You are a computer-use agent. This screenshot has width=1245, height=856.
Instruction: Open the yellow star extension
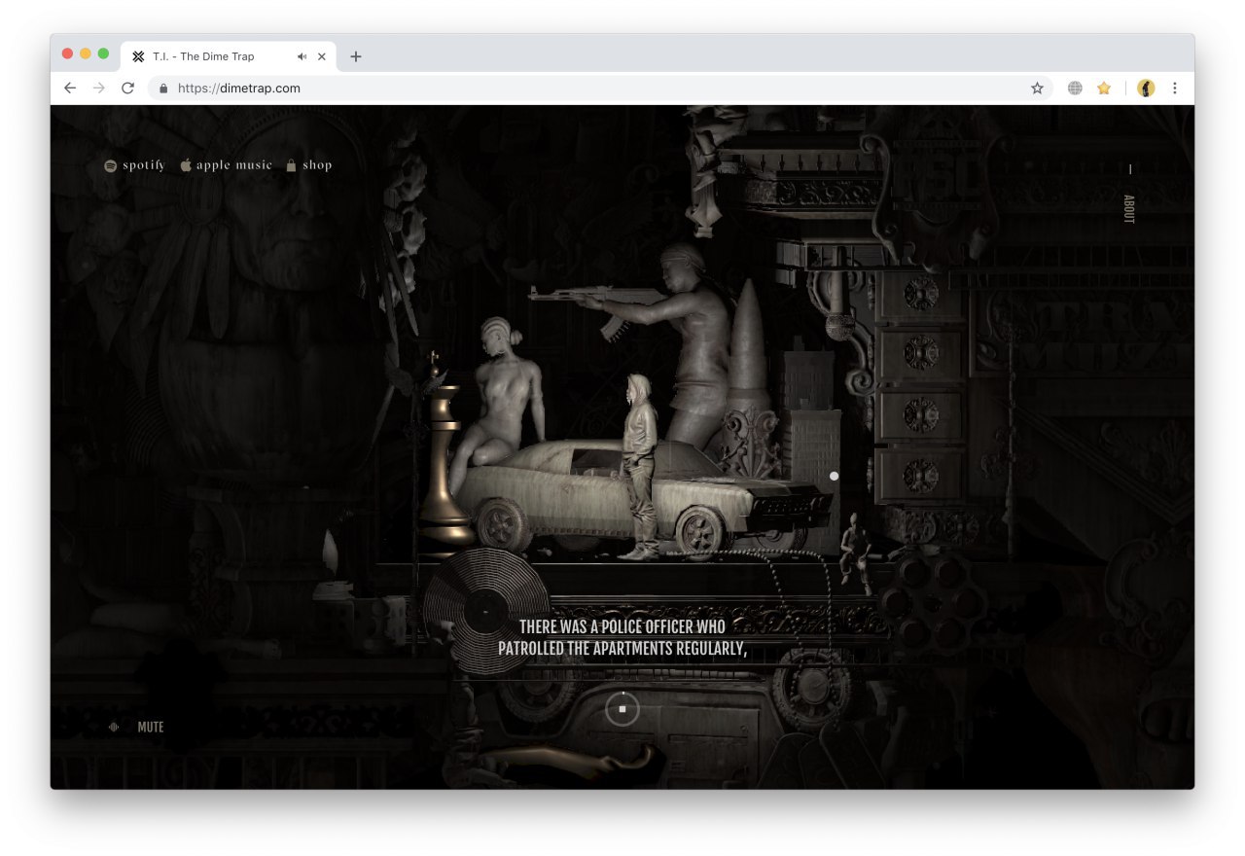pos(1104,88)
